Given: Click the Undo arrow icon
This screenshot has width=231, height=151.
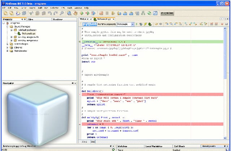Looking at the screenshot, I should 50,13.
